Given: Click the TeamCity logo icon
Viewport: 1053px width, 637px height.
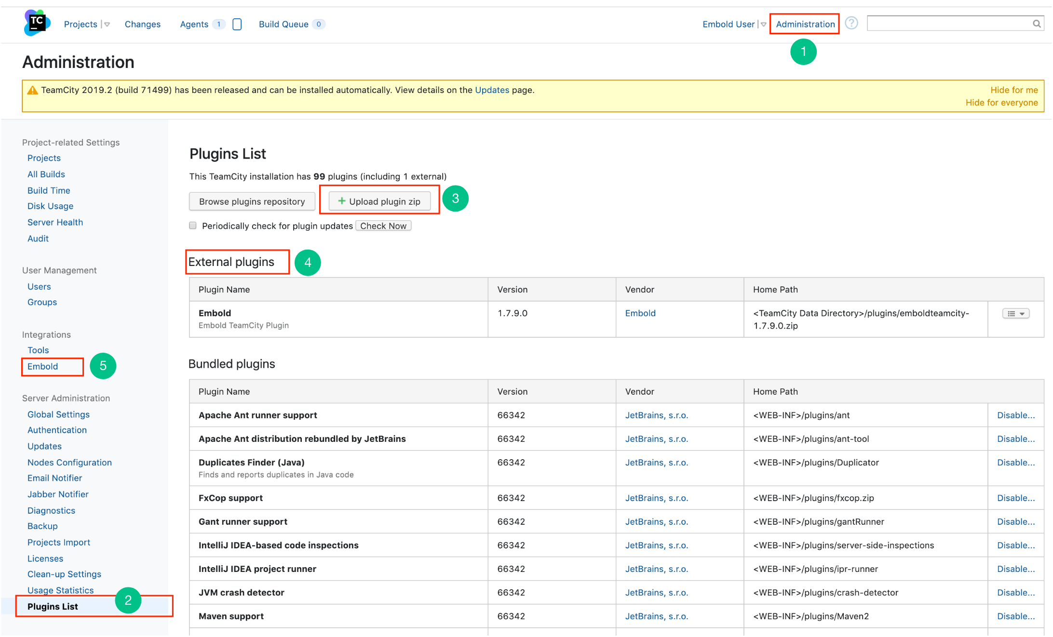Looking at the screenshot, I should point(37,23).
